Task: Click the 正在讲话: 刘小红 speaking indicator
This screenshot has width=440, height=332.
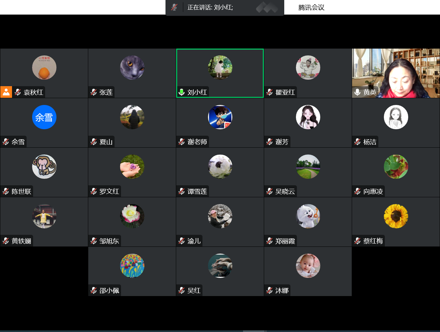Action: click(x=210, y=7)
